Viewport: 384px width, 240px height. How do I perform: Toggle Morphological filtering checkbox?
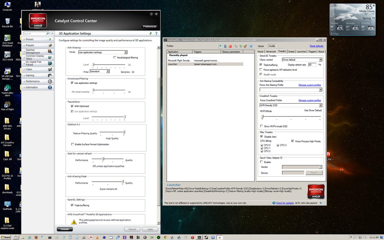pyautogui.click(x=115, y=57)
